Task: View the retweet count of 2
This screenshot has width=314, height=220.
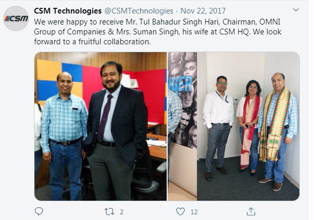Action: 121,212
